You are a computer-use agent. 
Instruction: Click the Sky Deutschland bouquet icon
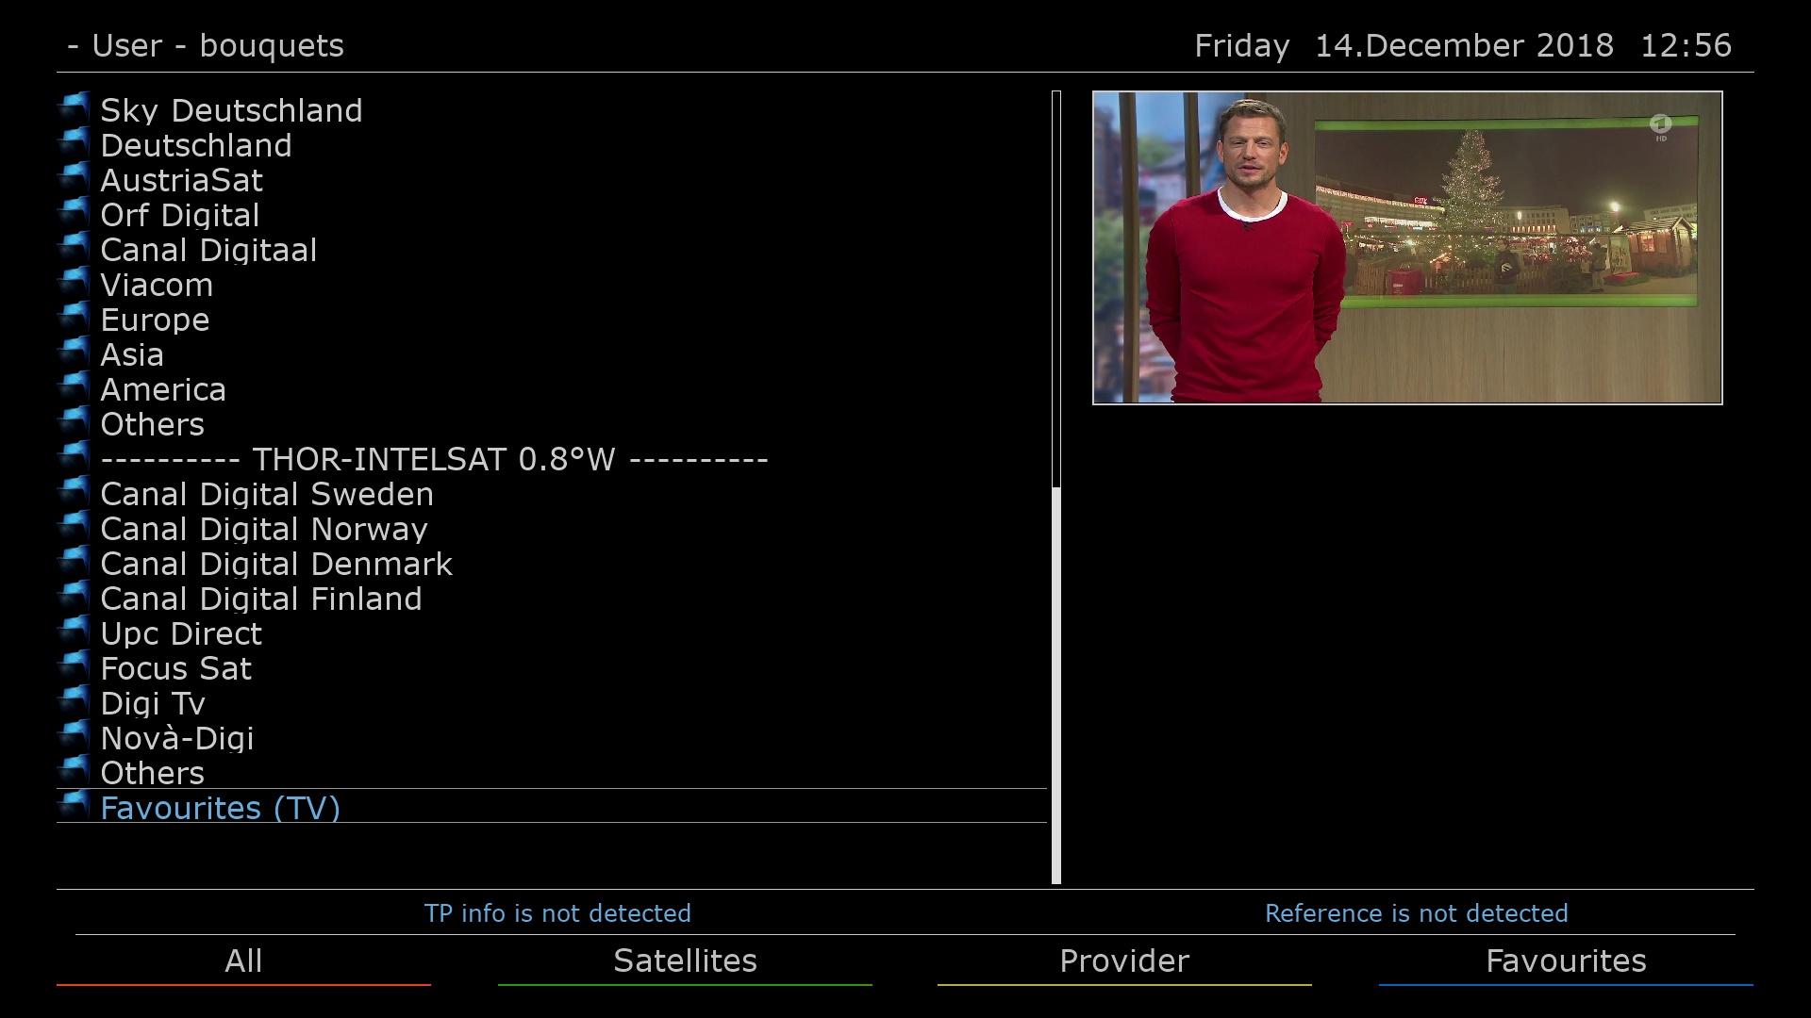click(x=75, y=110)
